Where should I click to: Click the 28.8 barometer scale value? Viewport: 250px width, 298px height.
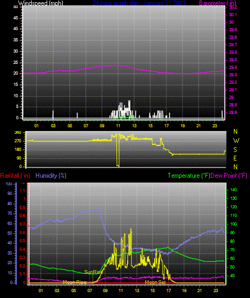coord(233,112)
